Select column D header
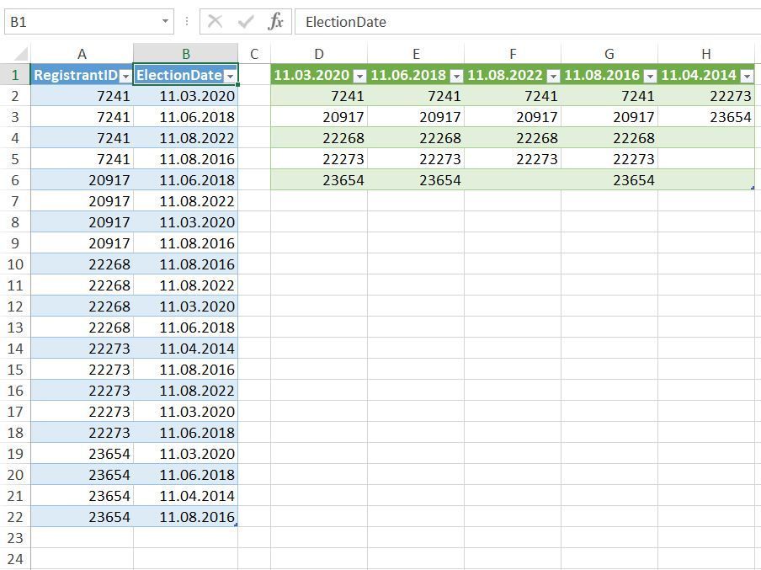The image size is (761, 570). pyautogui.click(x=319, y=54)
